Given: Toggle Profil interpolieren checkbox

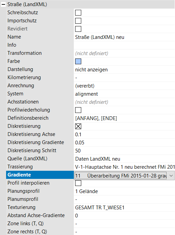Looking at the screenshot, I should (x=78, y=183).
